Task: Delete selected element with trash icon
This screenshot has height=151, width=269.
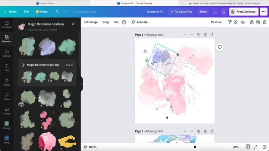Action: pyautogui.click(x=264, y=22)
